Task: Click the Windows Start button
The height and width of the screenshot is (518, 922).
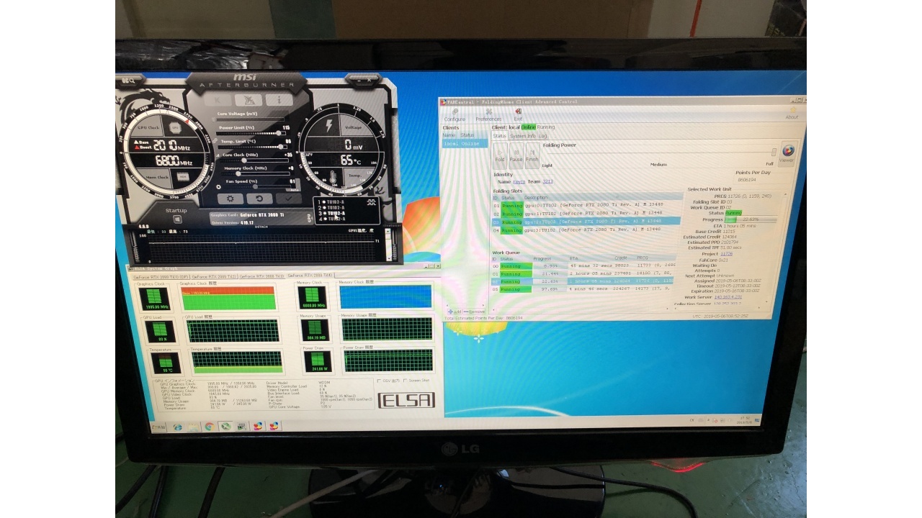Action: [x=157, y=427]
